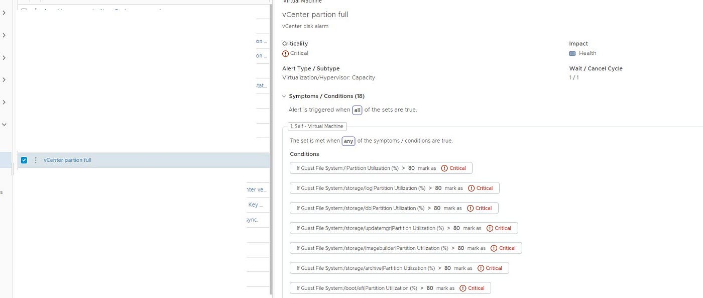
Task: Click the 'Alert Type / Subtype' label
Action: pyautogui.click(x=311, y=69)
